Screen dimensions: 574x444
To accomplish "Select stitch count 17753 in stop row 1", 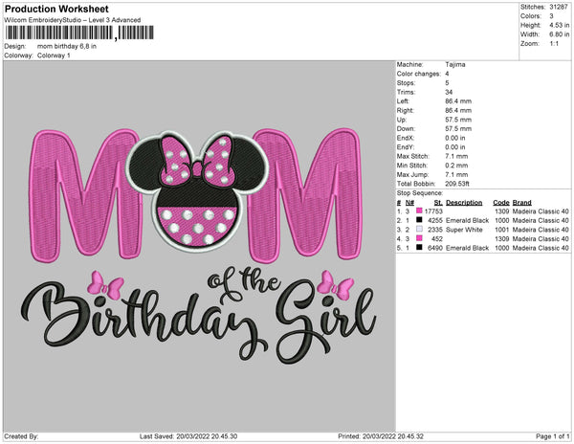I will point(433,211).
